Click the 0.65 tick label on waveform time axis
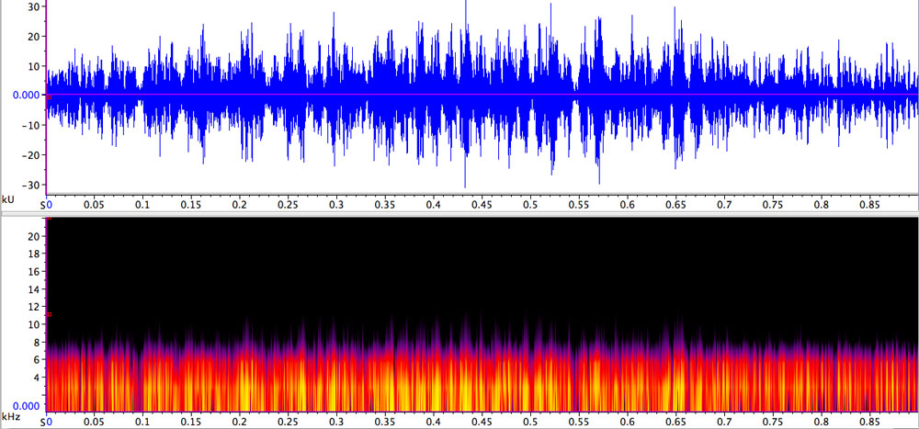The image size is (919, 429). (675, 205)
